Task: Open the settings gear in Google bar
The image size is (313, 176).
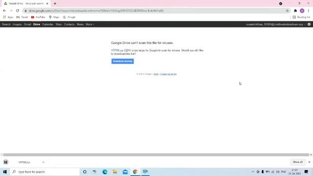Action: 309,24
